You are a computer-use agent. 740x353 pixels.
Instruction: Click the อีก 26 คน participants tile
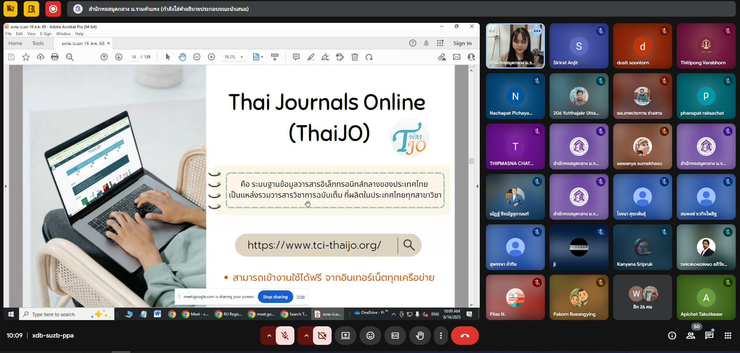(x=643, y=298)
